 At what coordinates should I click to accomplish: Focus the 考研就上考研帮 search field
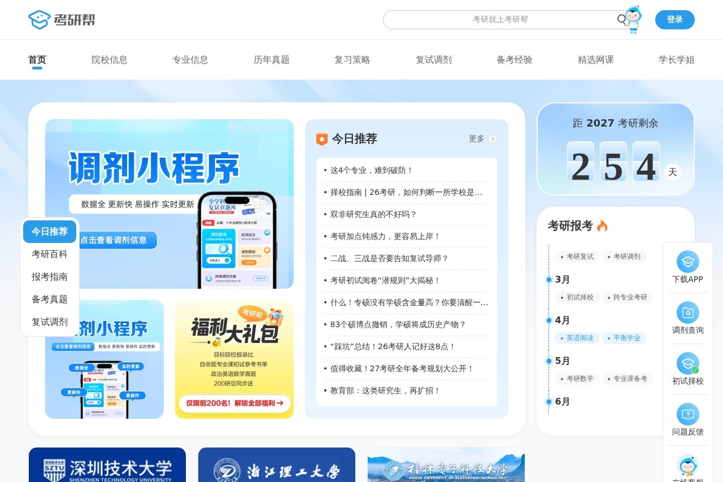(x=500, y=20)
